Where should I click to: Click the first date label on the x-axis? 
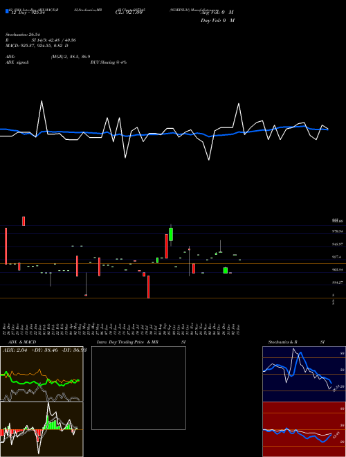click(x=5, y=330)
